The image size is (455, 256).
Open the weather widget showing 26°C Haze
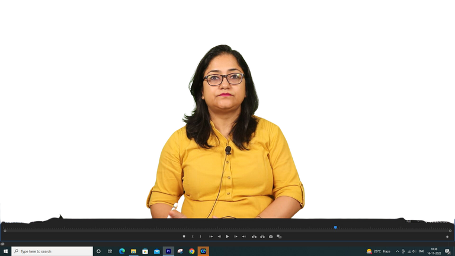pyautogui.click(x=378, y=251)
